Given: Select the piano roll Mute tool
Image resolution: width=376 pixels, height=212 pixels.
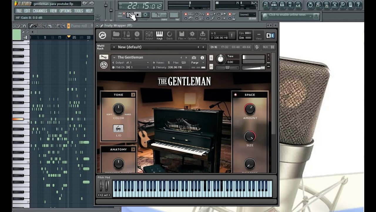Looking at the screenshot, I should pos(45,26).
